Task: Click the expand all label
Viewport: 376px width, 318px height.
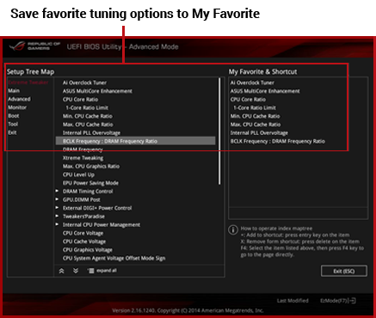Action: 107,271
